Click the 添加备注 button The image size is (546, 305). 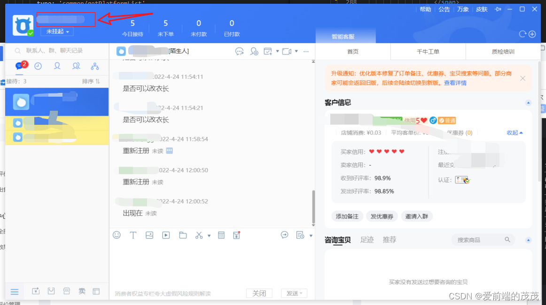(347, 216)
